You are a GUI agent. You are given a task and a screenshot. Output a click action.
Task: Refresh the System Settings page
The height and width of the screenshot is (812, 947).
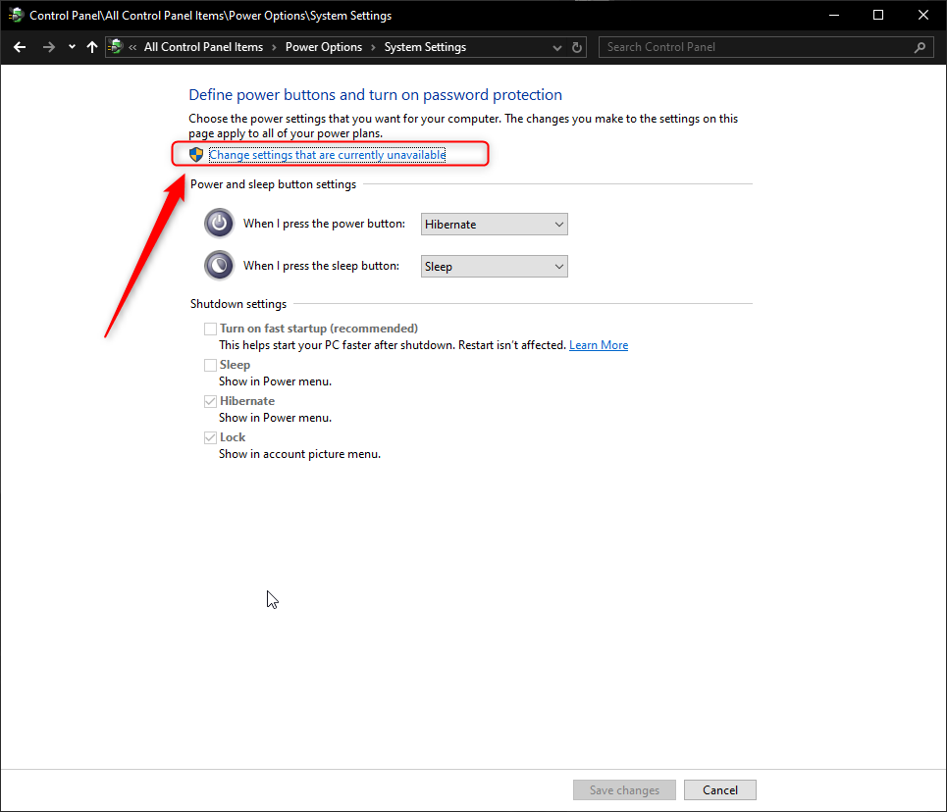click(x=577, y=47)
